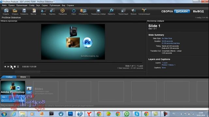This screenshot has width=209, height=117.
Task: Click the '0:00.00 / 1:01.09' time readout
Action: click(x=29, y=67)
